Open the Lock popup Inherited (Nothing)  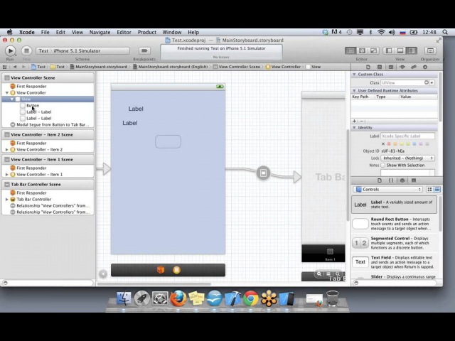pyautogui.click(x=407, y=158)
